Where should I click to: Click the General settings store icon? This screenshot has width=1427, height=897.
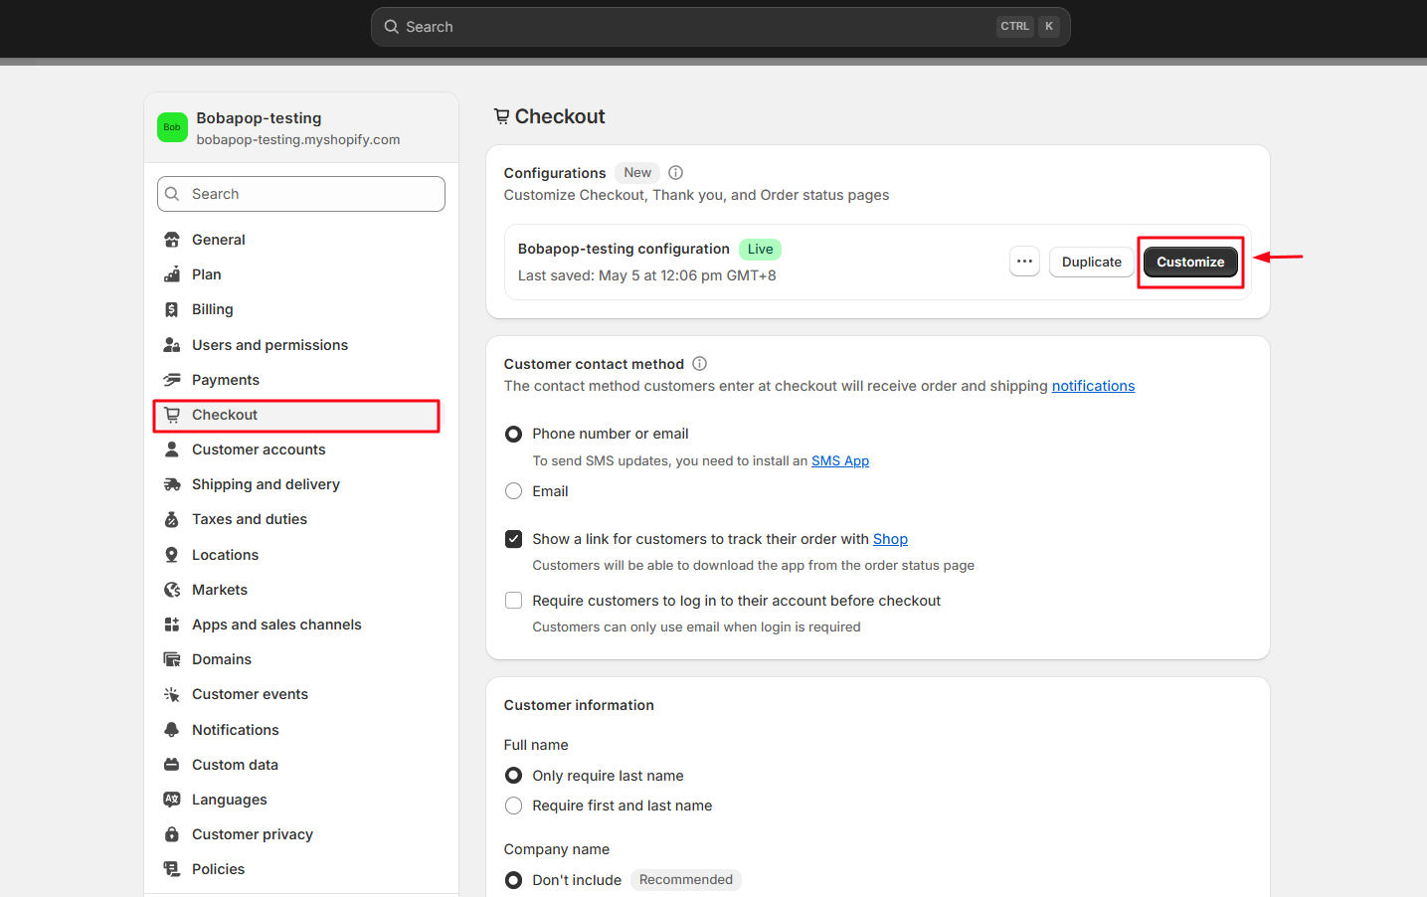tap(172, 240)
